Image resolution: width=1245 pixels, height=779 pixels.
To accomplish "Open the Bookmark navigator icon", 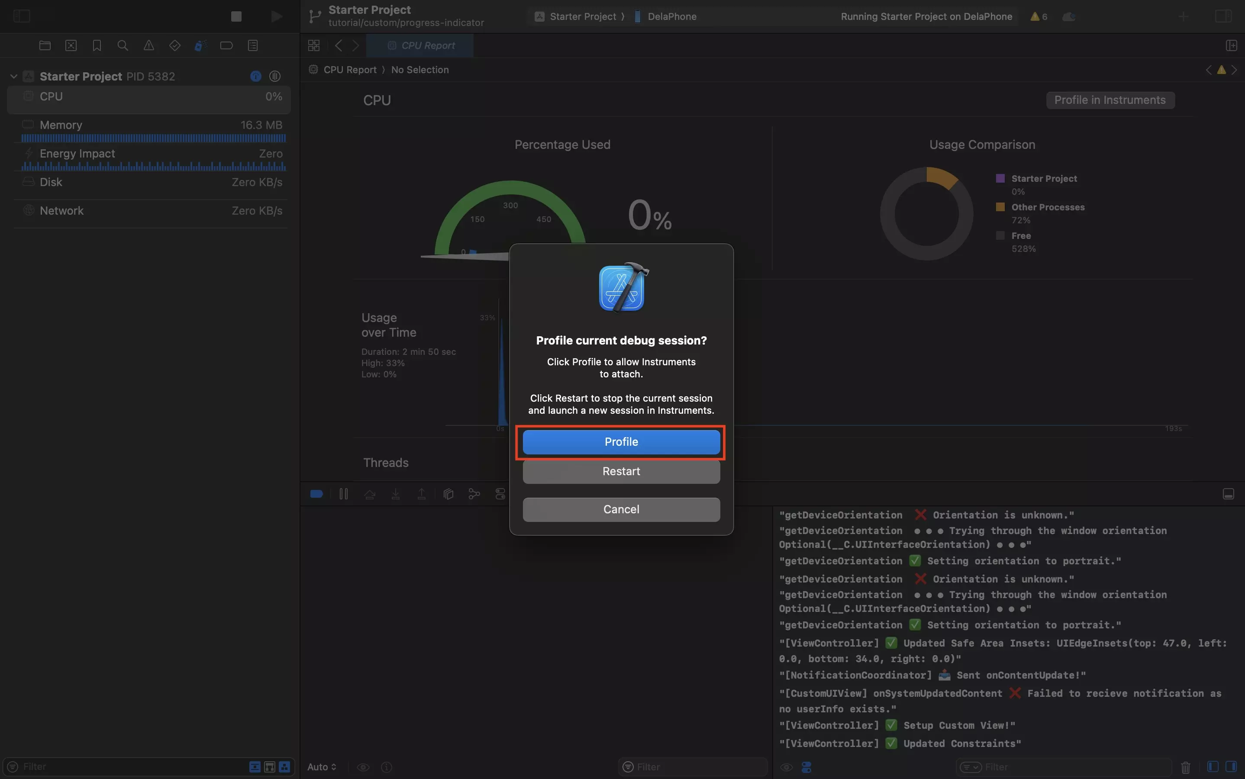I will pos(97,45).
